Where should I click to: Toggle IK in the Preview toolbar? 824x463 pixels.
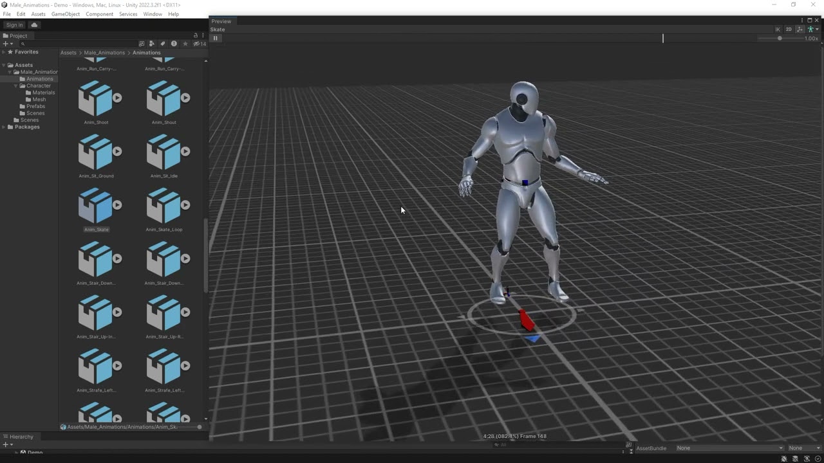tap(778, 30)
